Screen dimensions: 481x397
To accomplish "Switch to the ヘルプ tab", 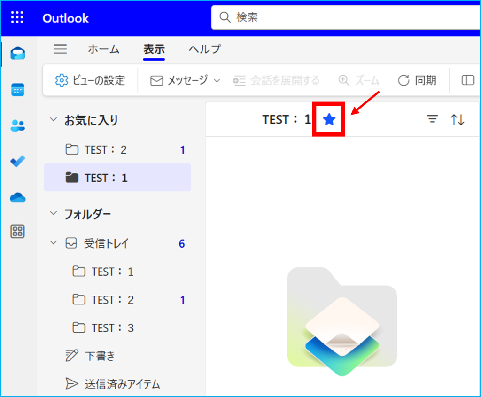I will click(x=204, y=49).
